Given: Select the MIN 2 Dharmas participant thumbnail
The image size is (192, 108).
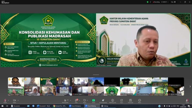Looking at the screenshot, I should point(112,82).
